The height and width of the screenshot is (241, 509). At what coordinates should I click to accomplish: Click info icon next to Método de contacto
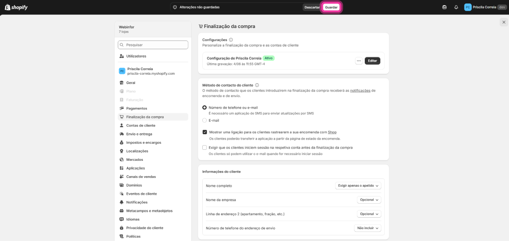pyautogui.click(x=257, y=85)
